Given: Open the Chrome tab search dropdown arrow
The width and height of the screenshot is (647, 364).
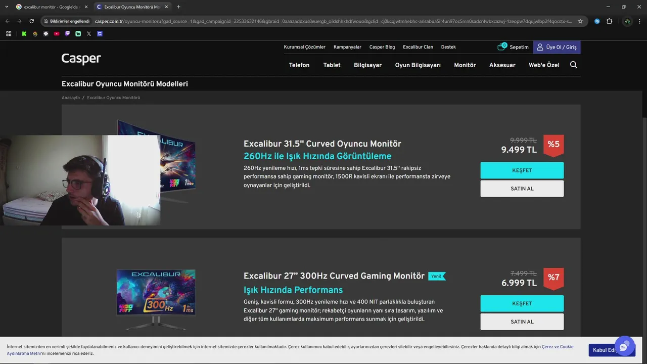Looking at the screenshot, I should coord(7,7).
